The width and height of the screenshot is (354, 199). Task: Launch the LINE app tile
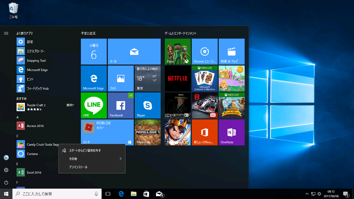coord(94,105)
